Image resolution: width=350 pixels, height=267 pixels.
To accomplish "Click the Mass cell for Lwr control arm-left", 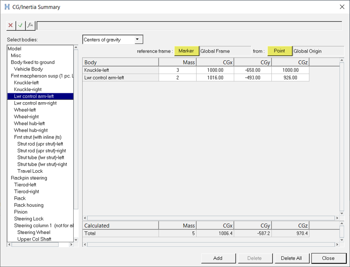I will point(177,78).
